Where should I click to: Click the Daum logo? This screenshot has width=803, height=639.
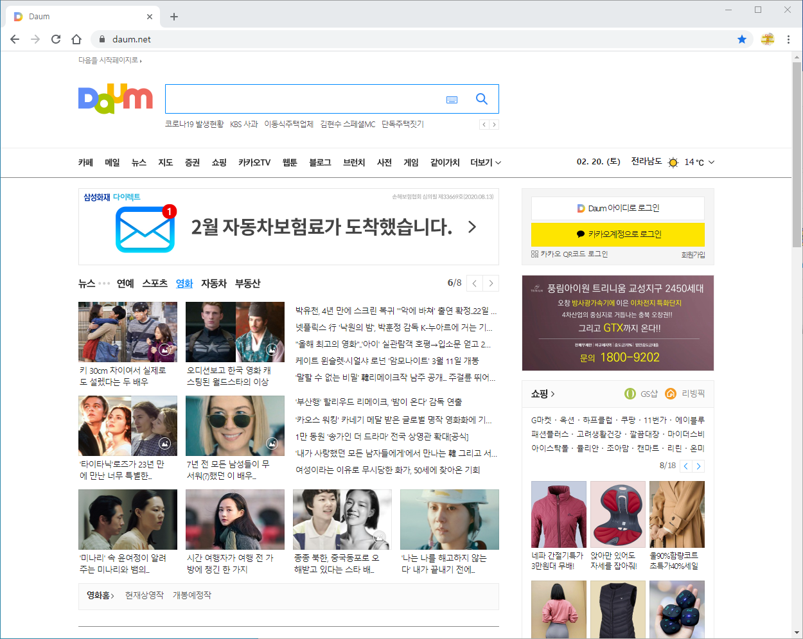coord(116,98)
